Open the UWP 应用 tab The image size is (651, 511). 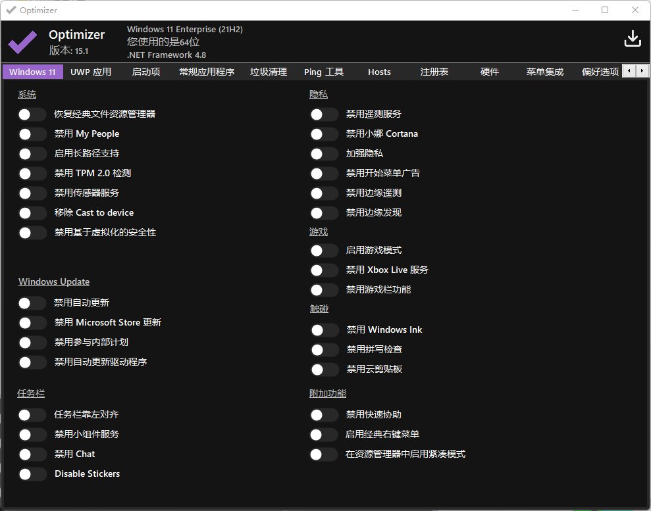(x=91, y=72)
